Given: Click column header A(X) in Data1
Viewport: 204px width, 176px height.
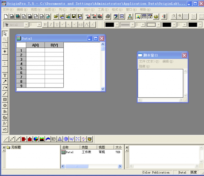Looking at the screenshot, I should 35,45.
